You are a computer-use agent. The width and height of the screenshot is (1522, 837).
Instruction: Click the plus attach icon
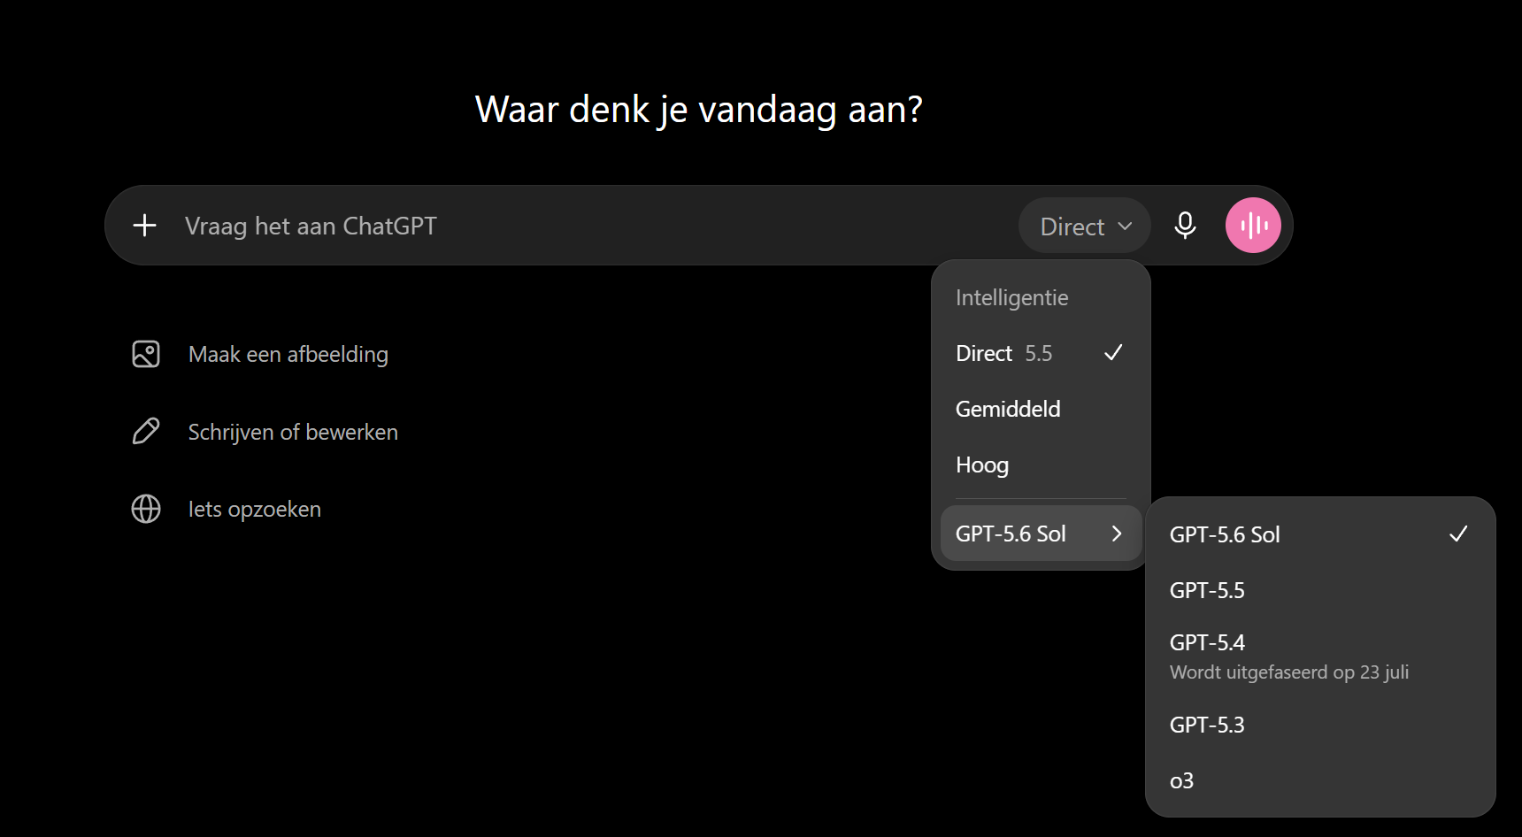(145, 226)
